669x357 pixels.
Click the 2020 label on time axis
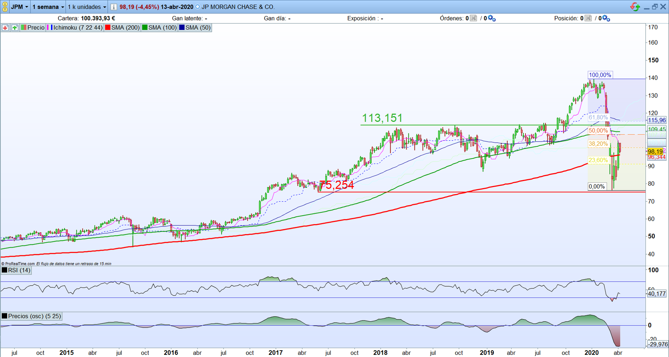coord(591,353)
